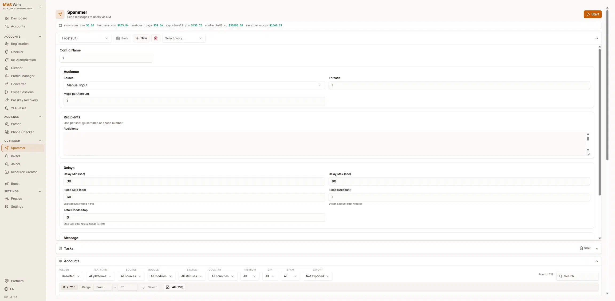Screen dimensions: 615x301
Task: Collapse the OUTREACH sidebar section
Action: click(x=40, y=141)
